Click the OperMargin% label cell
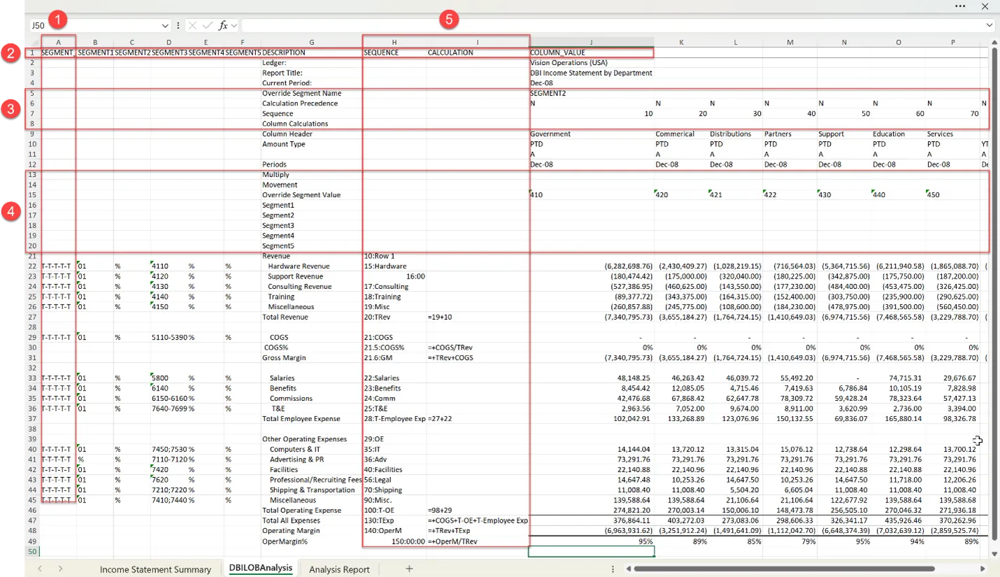 [x=311, y=541]
